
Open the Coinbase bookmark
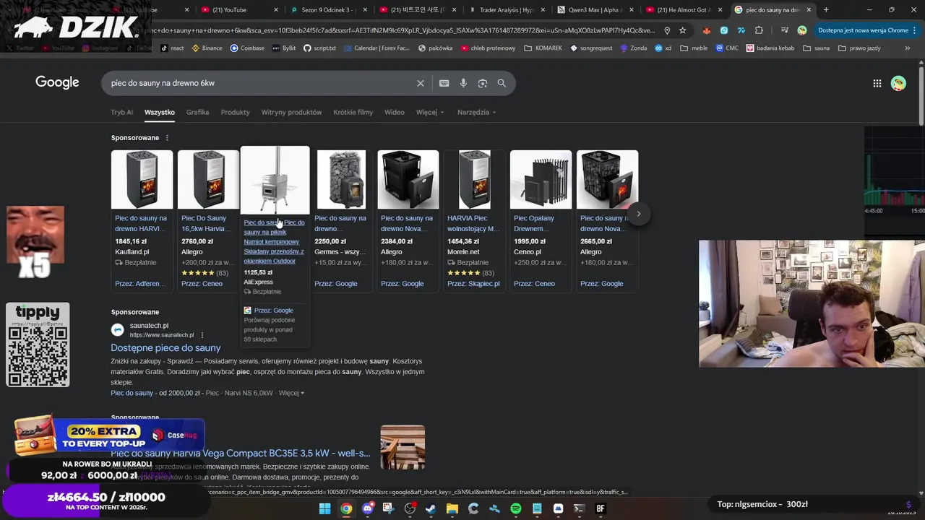tap(246, 48)
